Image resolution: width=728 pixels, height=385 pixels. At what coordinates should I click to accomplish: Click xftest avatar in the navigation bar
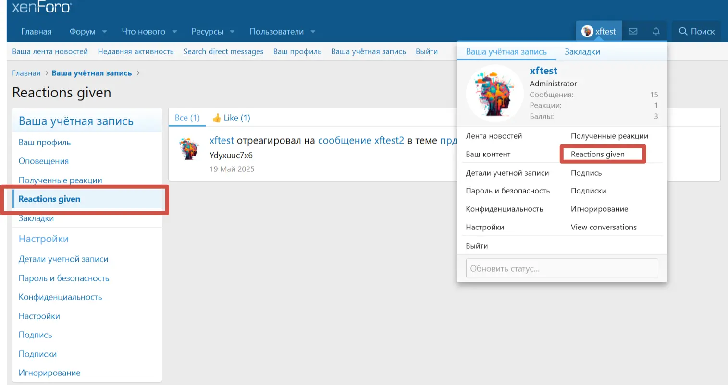(587, 31)
